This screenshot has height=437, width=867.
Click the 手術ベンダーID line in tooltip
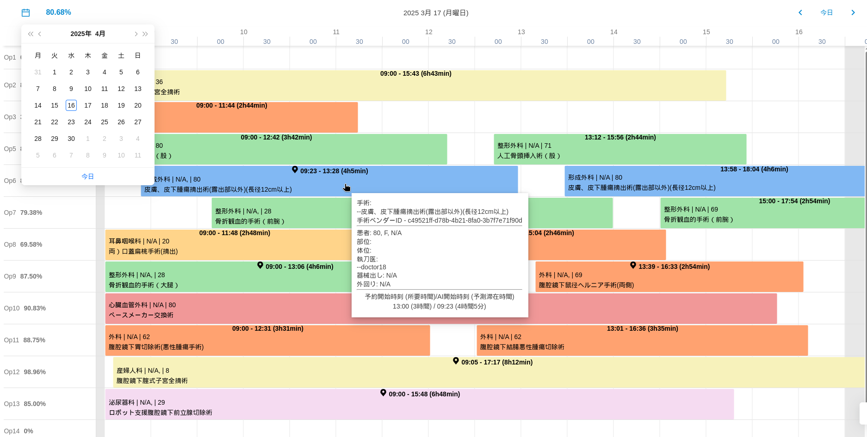click(x=440, y=220)
